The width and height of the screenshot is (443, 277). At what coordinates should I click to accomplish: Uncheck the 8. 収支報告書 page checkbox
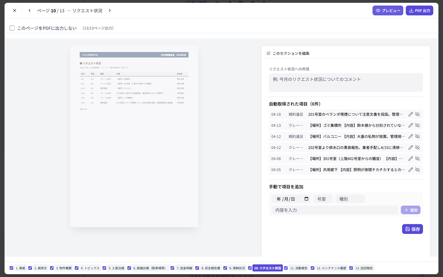[197, 268]
